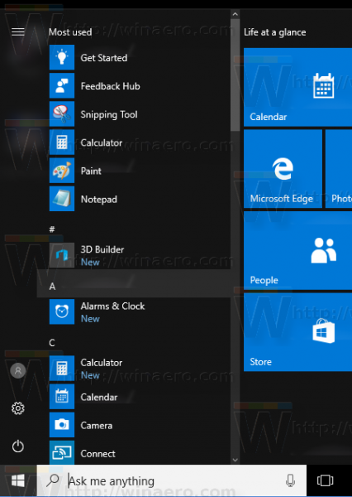Click the microphone icon in search box

click(x=290, y=480)
